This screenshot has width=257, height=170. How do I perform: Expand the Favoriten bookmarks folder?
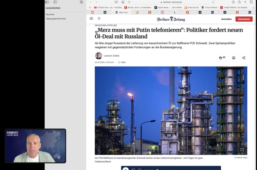[50, 14]
